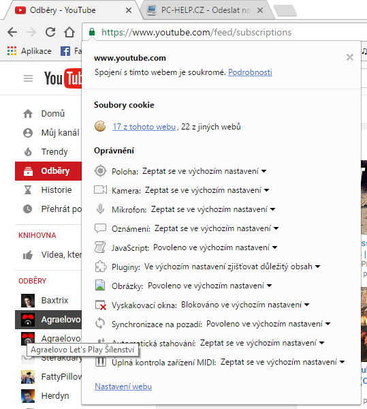Viewport: 367px width, 409px height.
Task: Open the Poloha permission dropdown
Action: tap(204, 171)
